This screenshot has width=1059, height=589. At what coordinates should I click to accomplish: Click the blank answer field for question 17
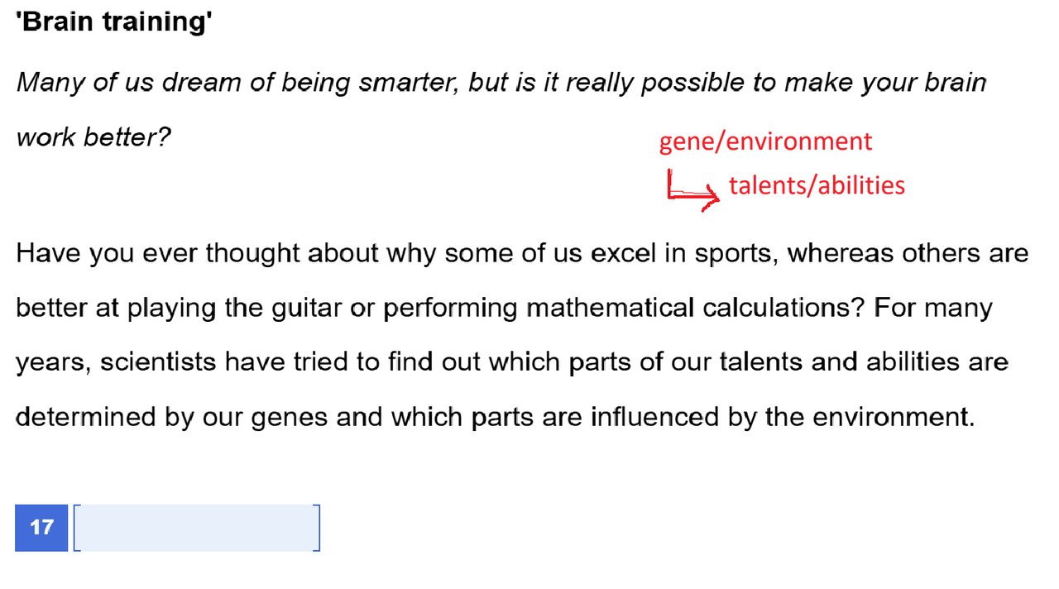197,528
